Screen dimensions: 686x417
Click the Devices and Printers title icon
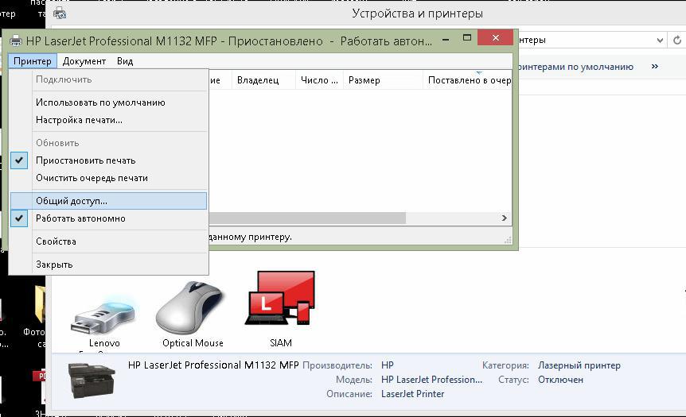(x=60, y=13)
